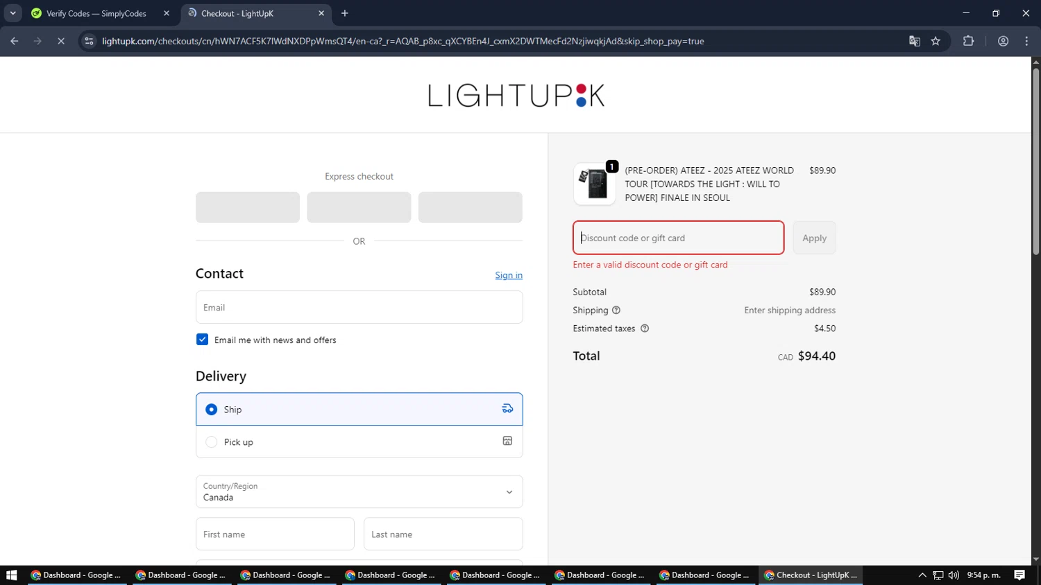1041x585 pixels.
Task: Focus the Last name field
Action: (x=443, y=534)
